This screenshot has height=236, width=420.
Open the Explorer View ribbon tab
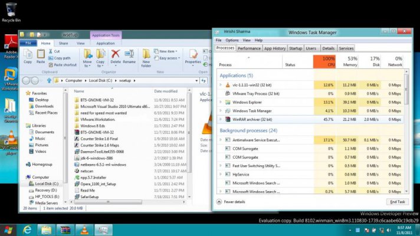(x=81, y=43)
